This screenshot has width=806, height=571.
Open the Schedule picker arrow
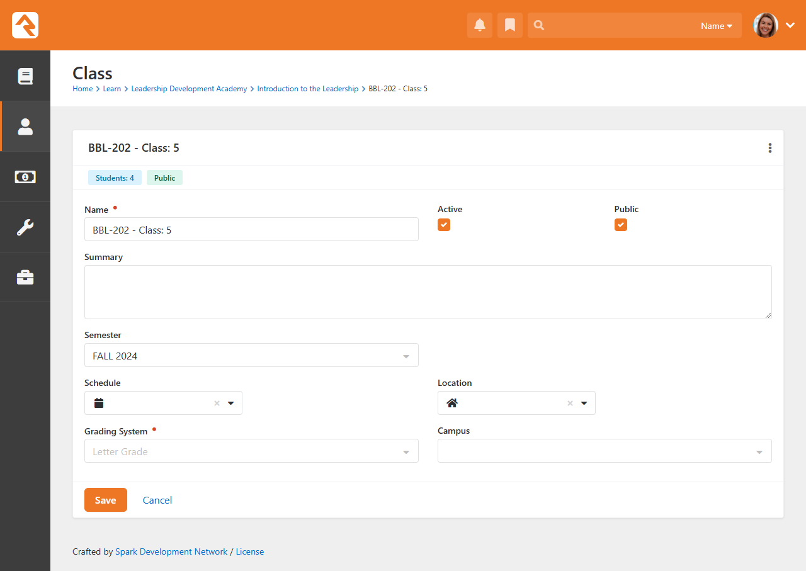[230, 403]
